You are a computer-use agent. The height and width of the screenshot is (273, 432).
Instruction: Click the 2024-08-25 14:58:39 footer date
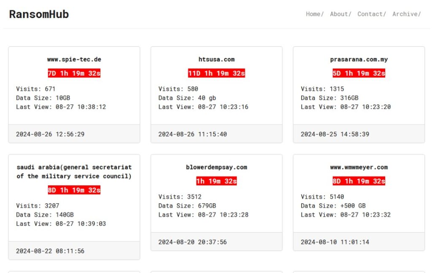335,134
